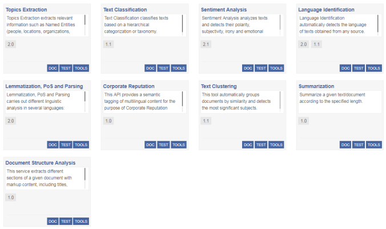Select version 1.1 of Language Identification

(x=317, y=44)
